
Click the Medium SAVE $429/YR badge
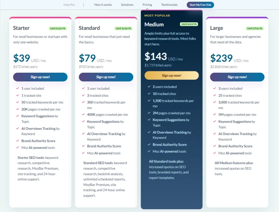[x=189, y=24]
